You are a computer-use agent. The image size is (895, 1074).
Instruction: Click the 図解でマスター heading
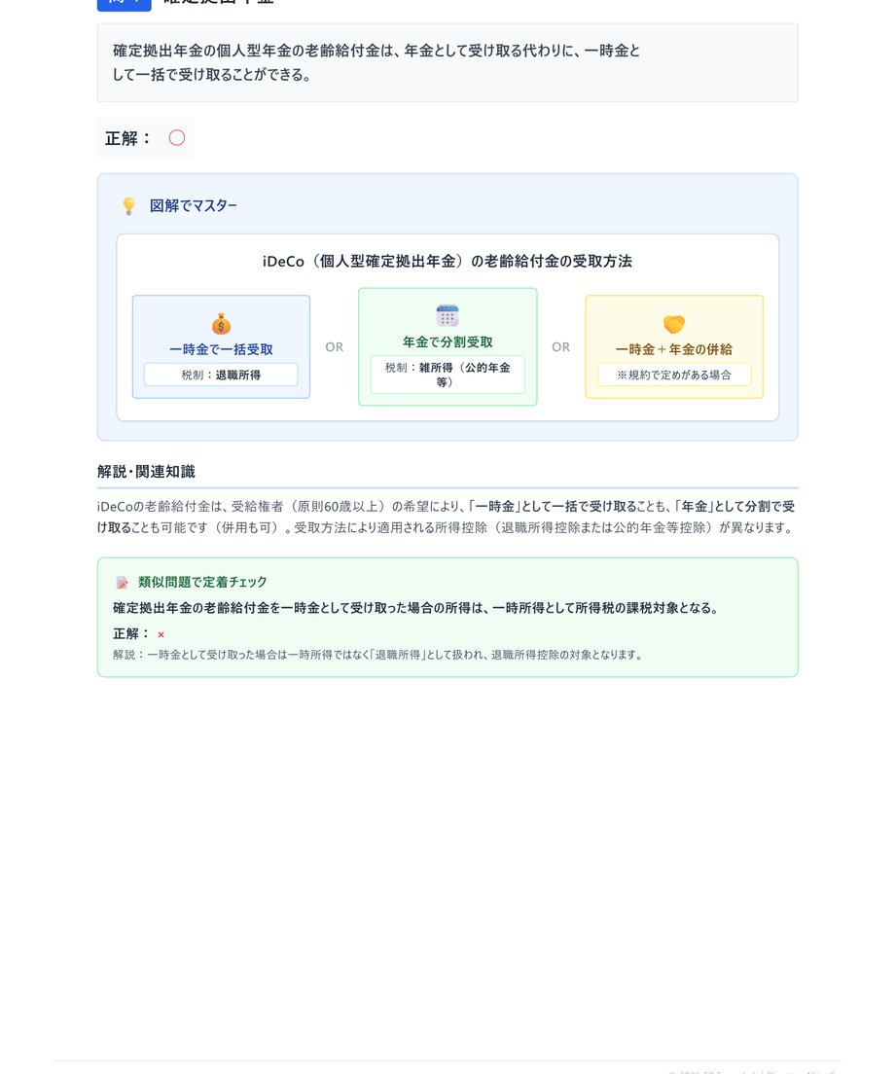194,205
